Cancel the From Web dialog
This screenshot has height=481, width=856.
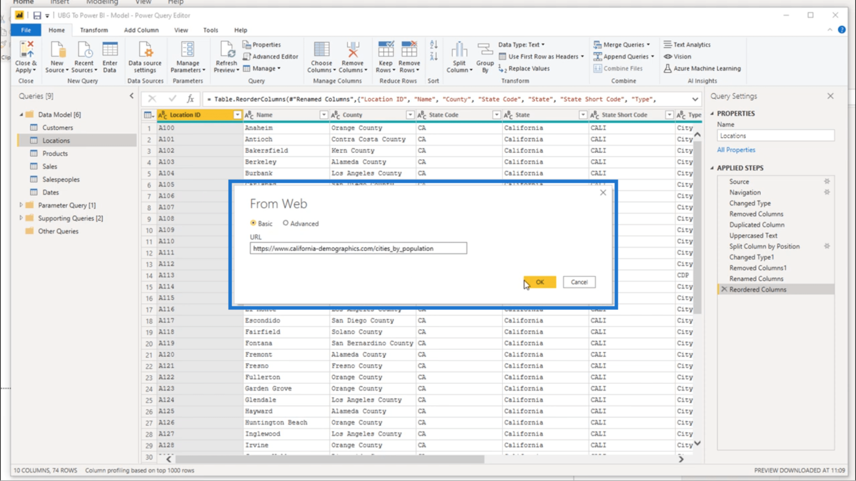pos(579,282)
